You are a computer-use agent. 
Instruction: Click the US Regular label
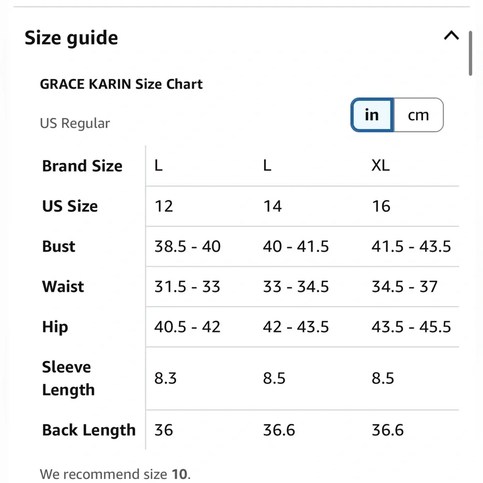tap(75, 123)
